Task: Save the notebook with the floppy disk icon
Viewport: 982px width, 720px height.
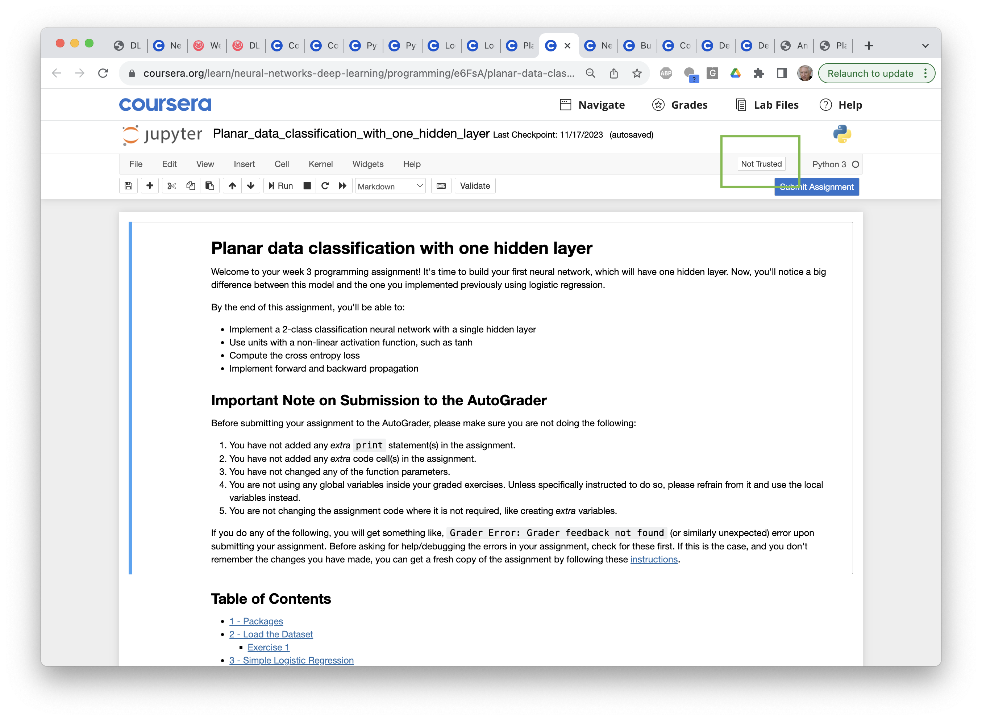Action: (x=128, y=186)
